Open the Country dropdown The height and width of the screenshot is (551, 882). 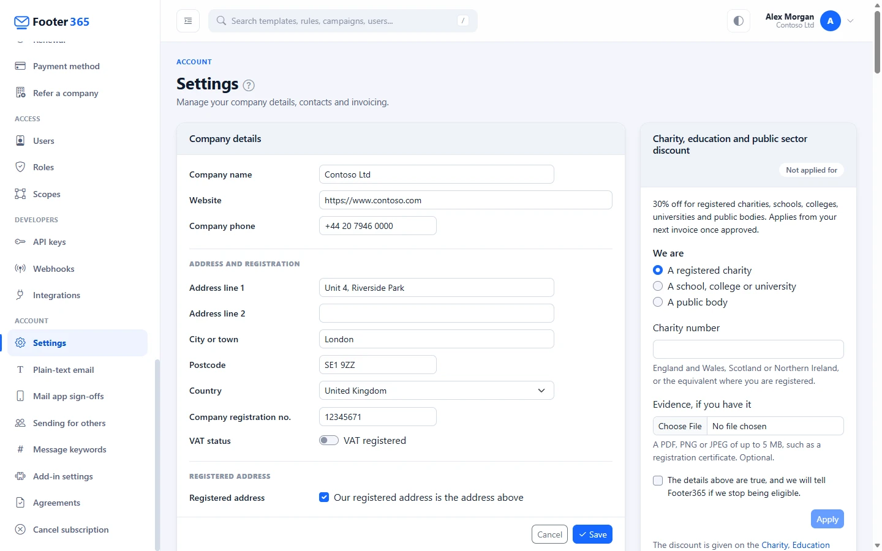pos(437,391)
